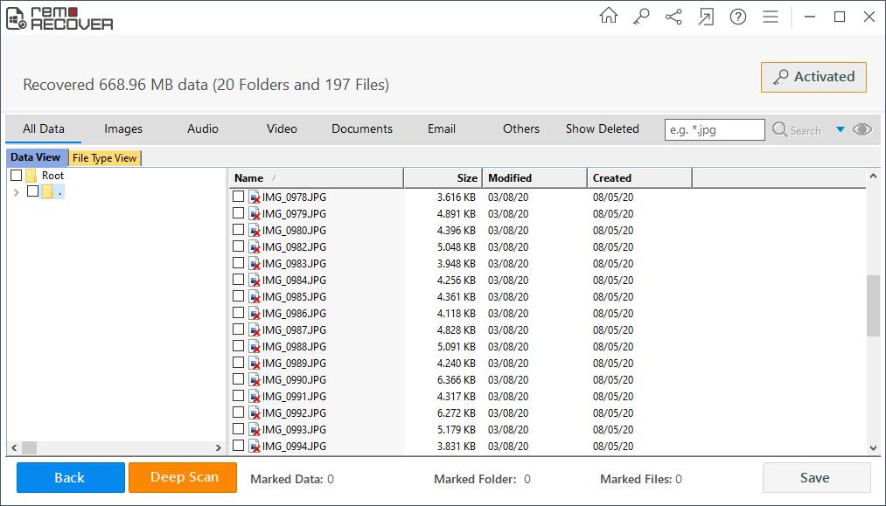Screen dimensions: 886x506
Task: Mark the Root folder checkbox
Action: tap(17, 176)
